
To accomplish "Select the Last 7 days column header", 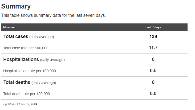I will pyautogui.click(x=153, y=27).
